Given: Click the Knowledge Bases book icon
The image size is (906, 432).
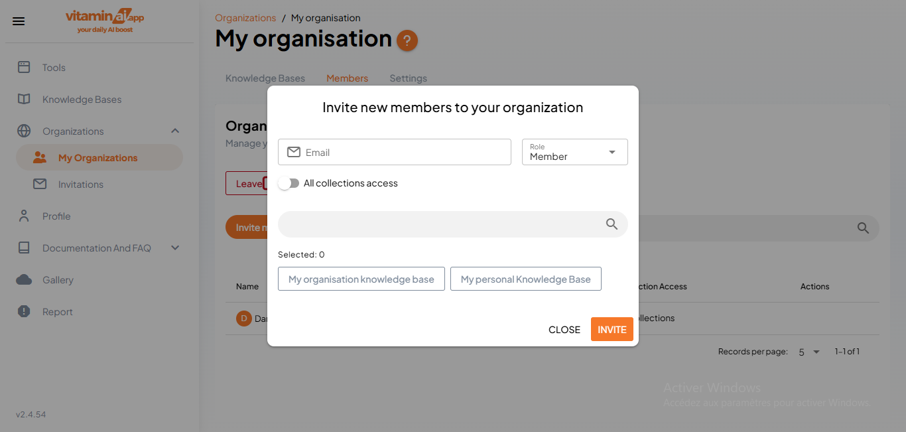Looking at the screenshot, I should click(23, 99).
